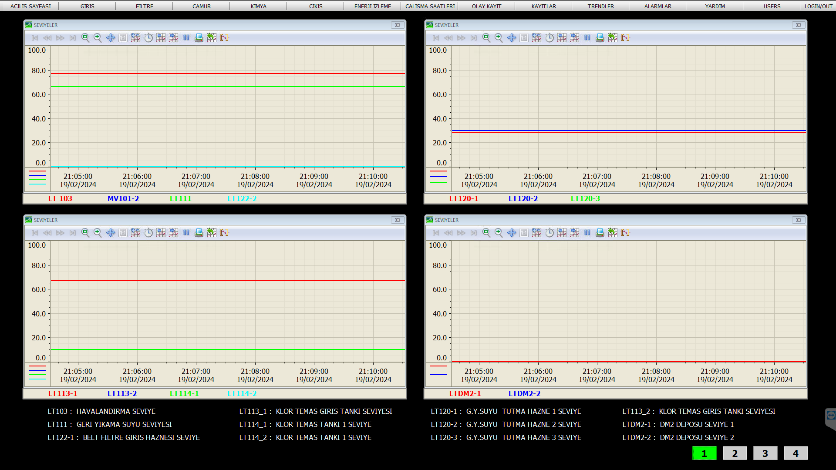Screen dimensions: 836x470
Task: Click side panel tab on right edge
Action: pyautogui.click(x=830, y=416)
